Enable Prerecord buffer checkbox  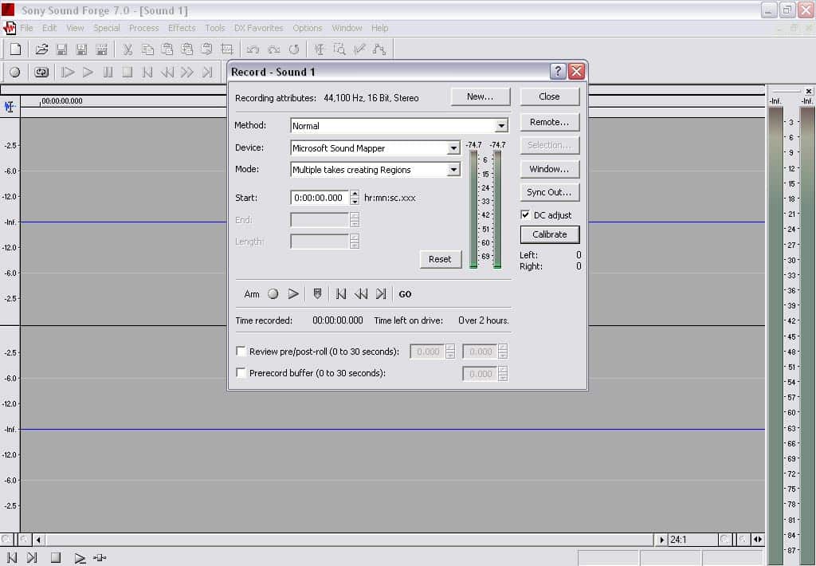pyautogui.click(x=241, y=373)
